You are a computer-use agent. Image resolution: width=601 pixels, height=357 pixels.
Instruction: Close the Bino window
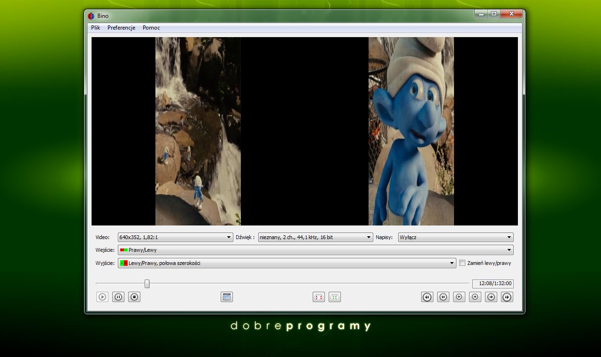pyautogui.click(x=511, y=14)
